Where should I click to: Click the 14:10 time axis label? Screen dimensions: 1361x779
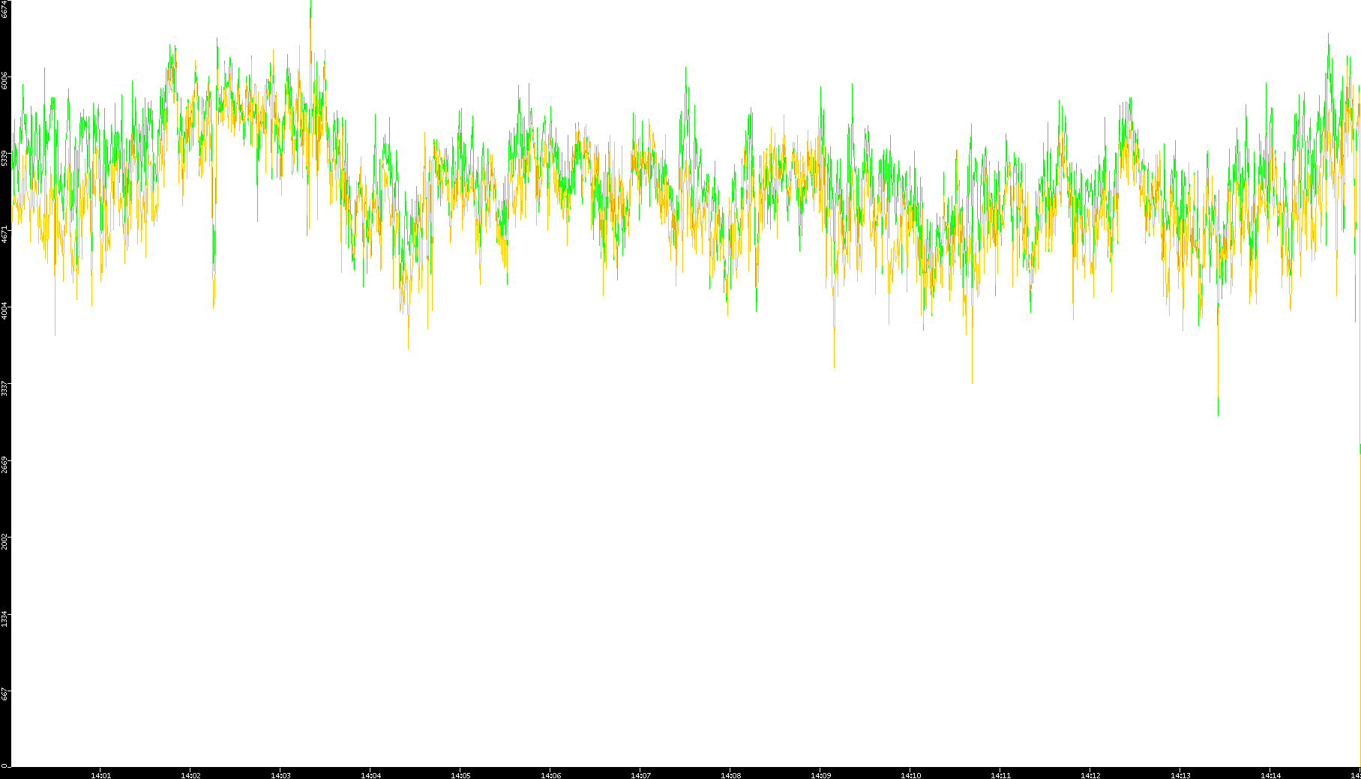(910, 775)
